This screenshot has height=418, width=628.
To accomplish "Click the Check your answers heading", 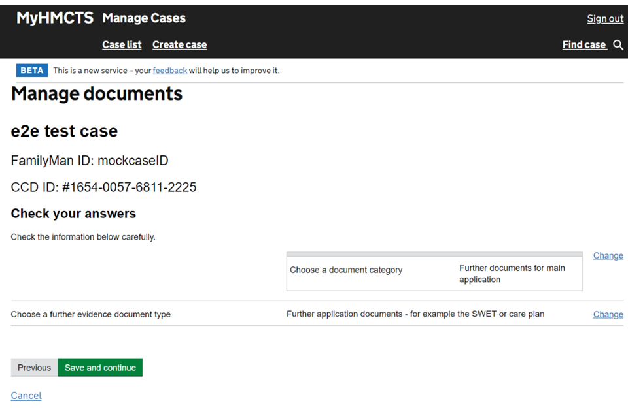I will click(x=73, y=213).
